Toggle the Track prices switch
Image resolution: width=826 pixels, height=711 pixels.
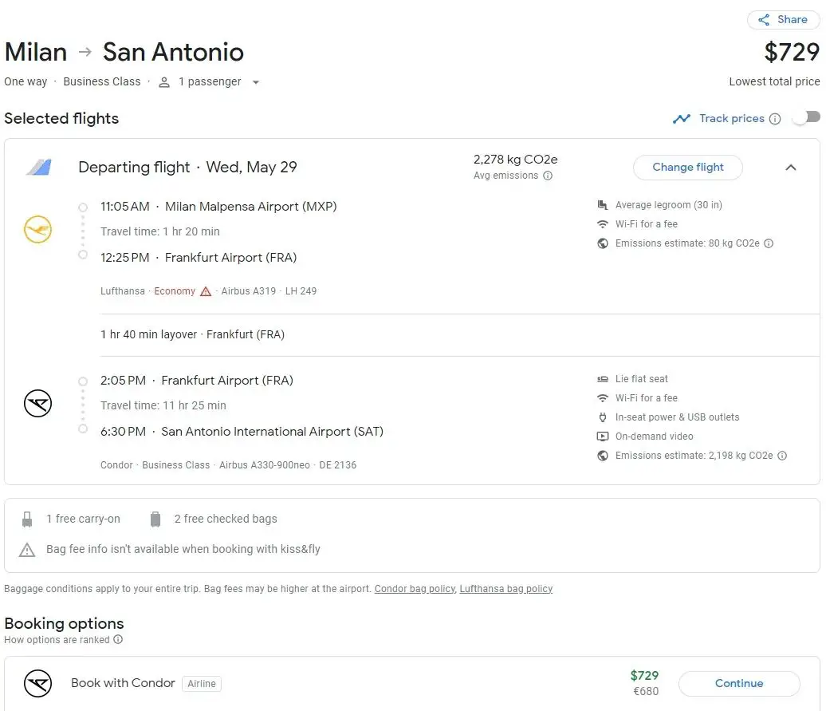coord(806,118)
